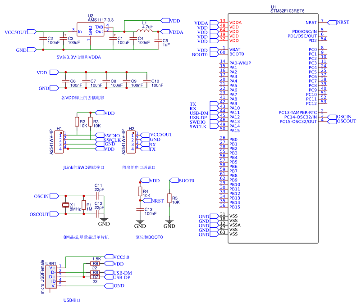Image resolution: width=361 pixels, height=307 pixels.
Task: Select decoupling capacitor C7
Action: (x=86, y=81)
